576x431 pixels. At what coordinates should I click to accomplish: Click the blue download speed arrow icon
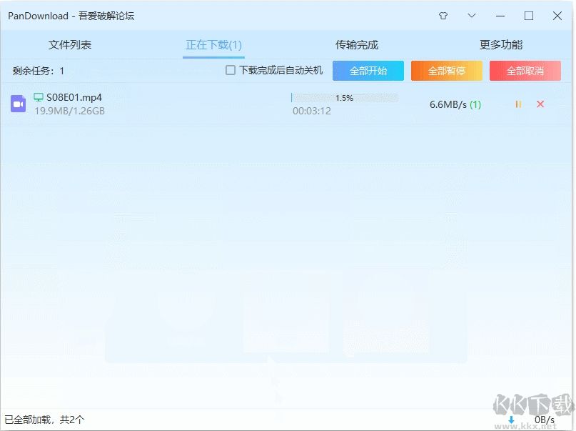513,421
